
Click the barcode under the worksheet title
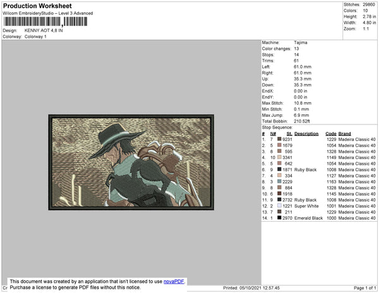pos(45,21)
